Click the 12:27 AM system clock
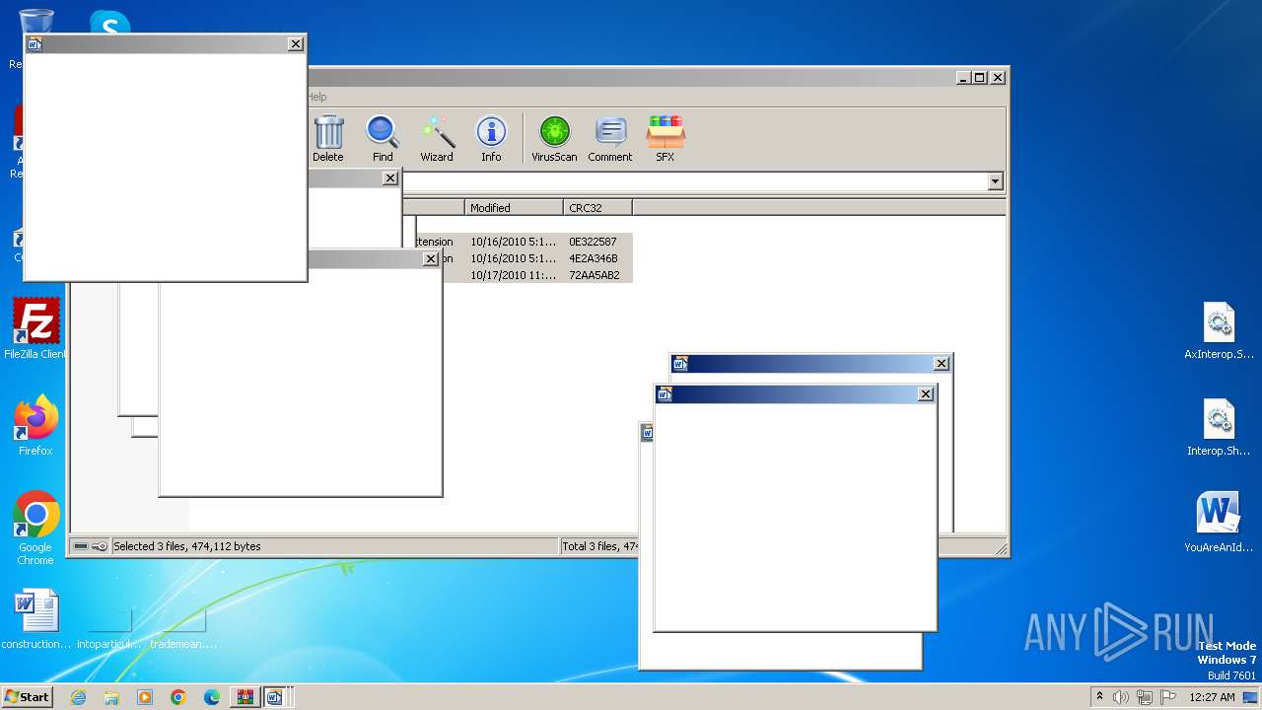1262x710 pixels. [1212, 697]
